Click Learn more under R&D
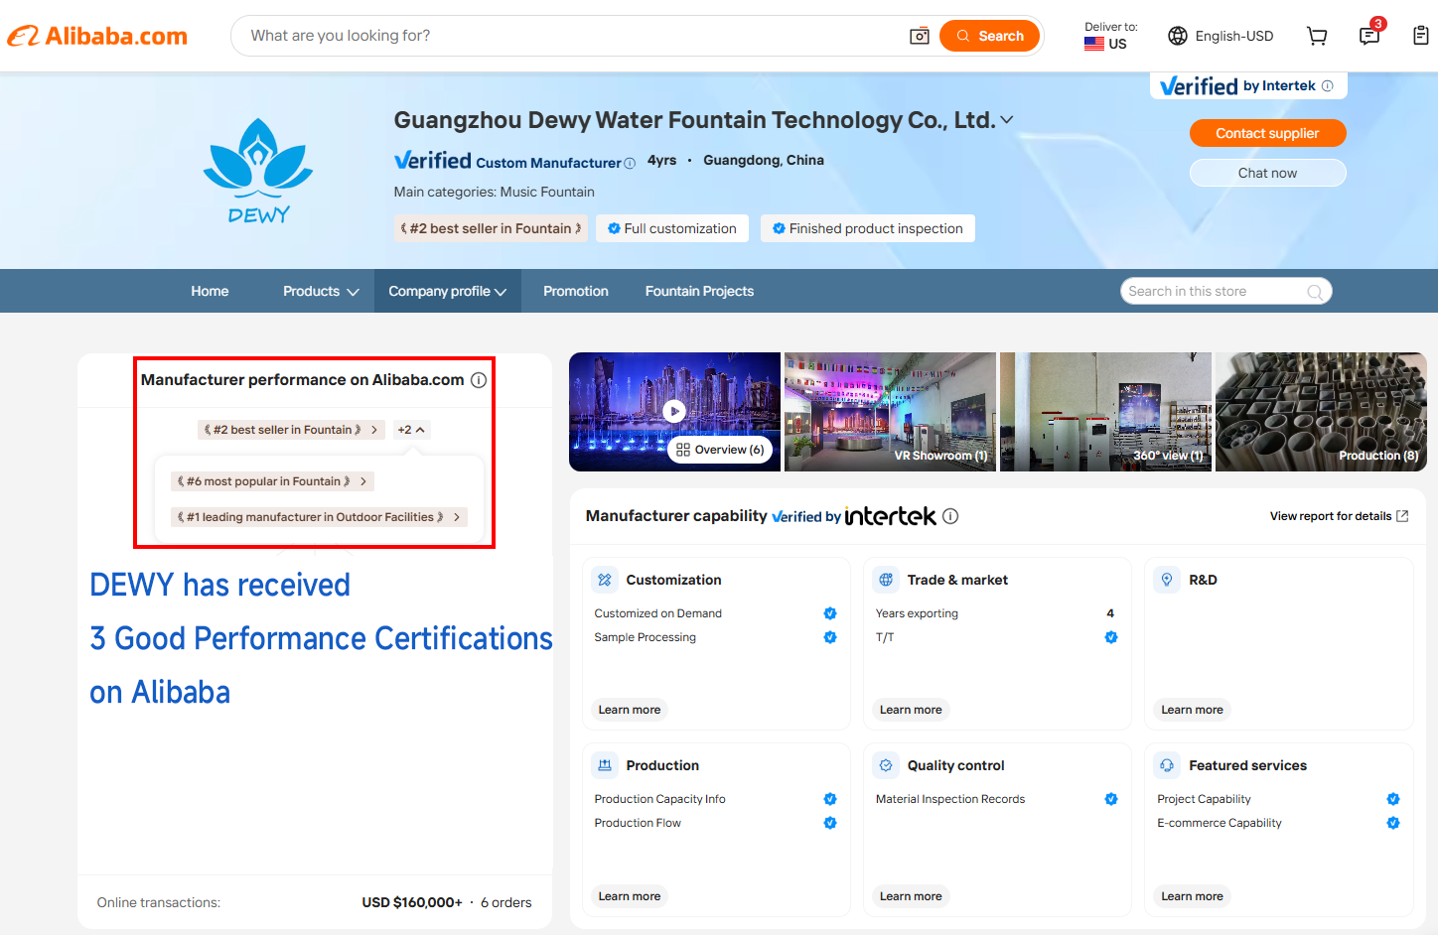1438x935 pixels. pos(1193,710)
